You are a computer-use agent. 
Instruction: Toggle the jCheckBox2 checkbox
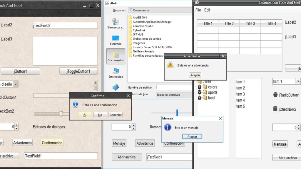pyautogui.click(x=275, y=109)
